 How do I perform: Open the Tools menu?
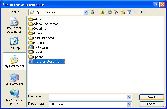[141, 12]
